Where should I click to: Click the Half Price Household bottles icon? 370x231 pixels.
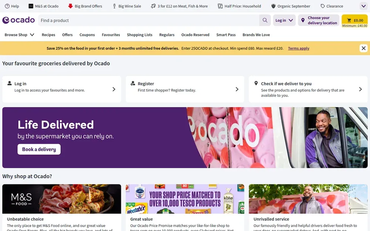220,6
